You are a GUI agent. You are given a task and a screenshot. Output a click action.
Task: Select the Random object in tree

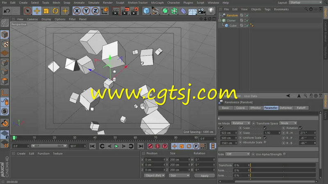click(x=232, y=16)
